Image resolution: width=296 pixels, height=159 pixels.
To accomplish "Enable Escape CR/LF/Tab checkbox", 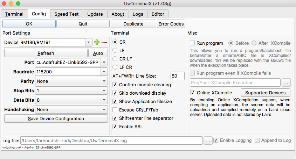I will point(115,110).
